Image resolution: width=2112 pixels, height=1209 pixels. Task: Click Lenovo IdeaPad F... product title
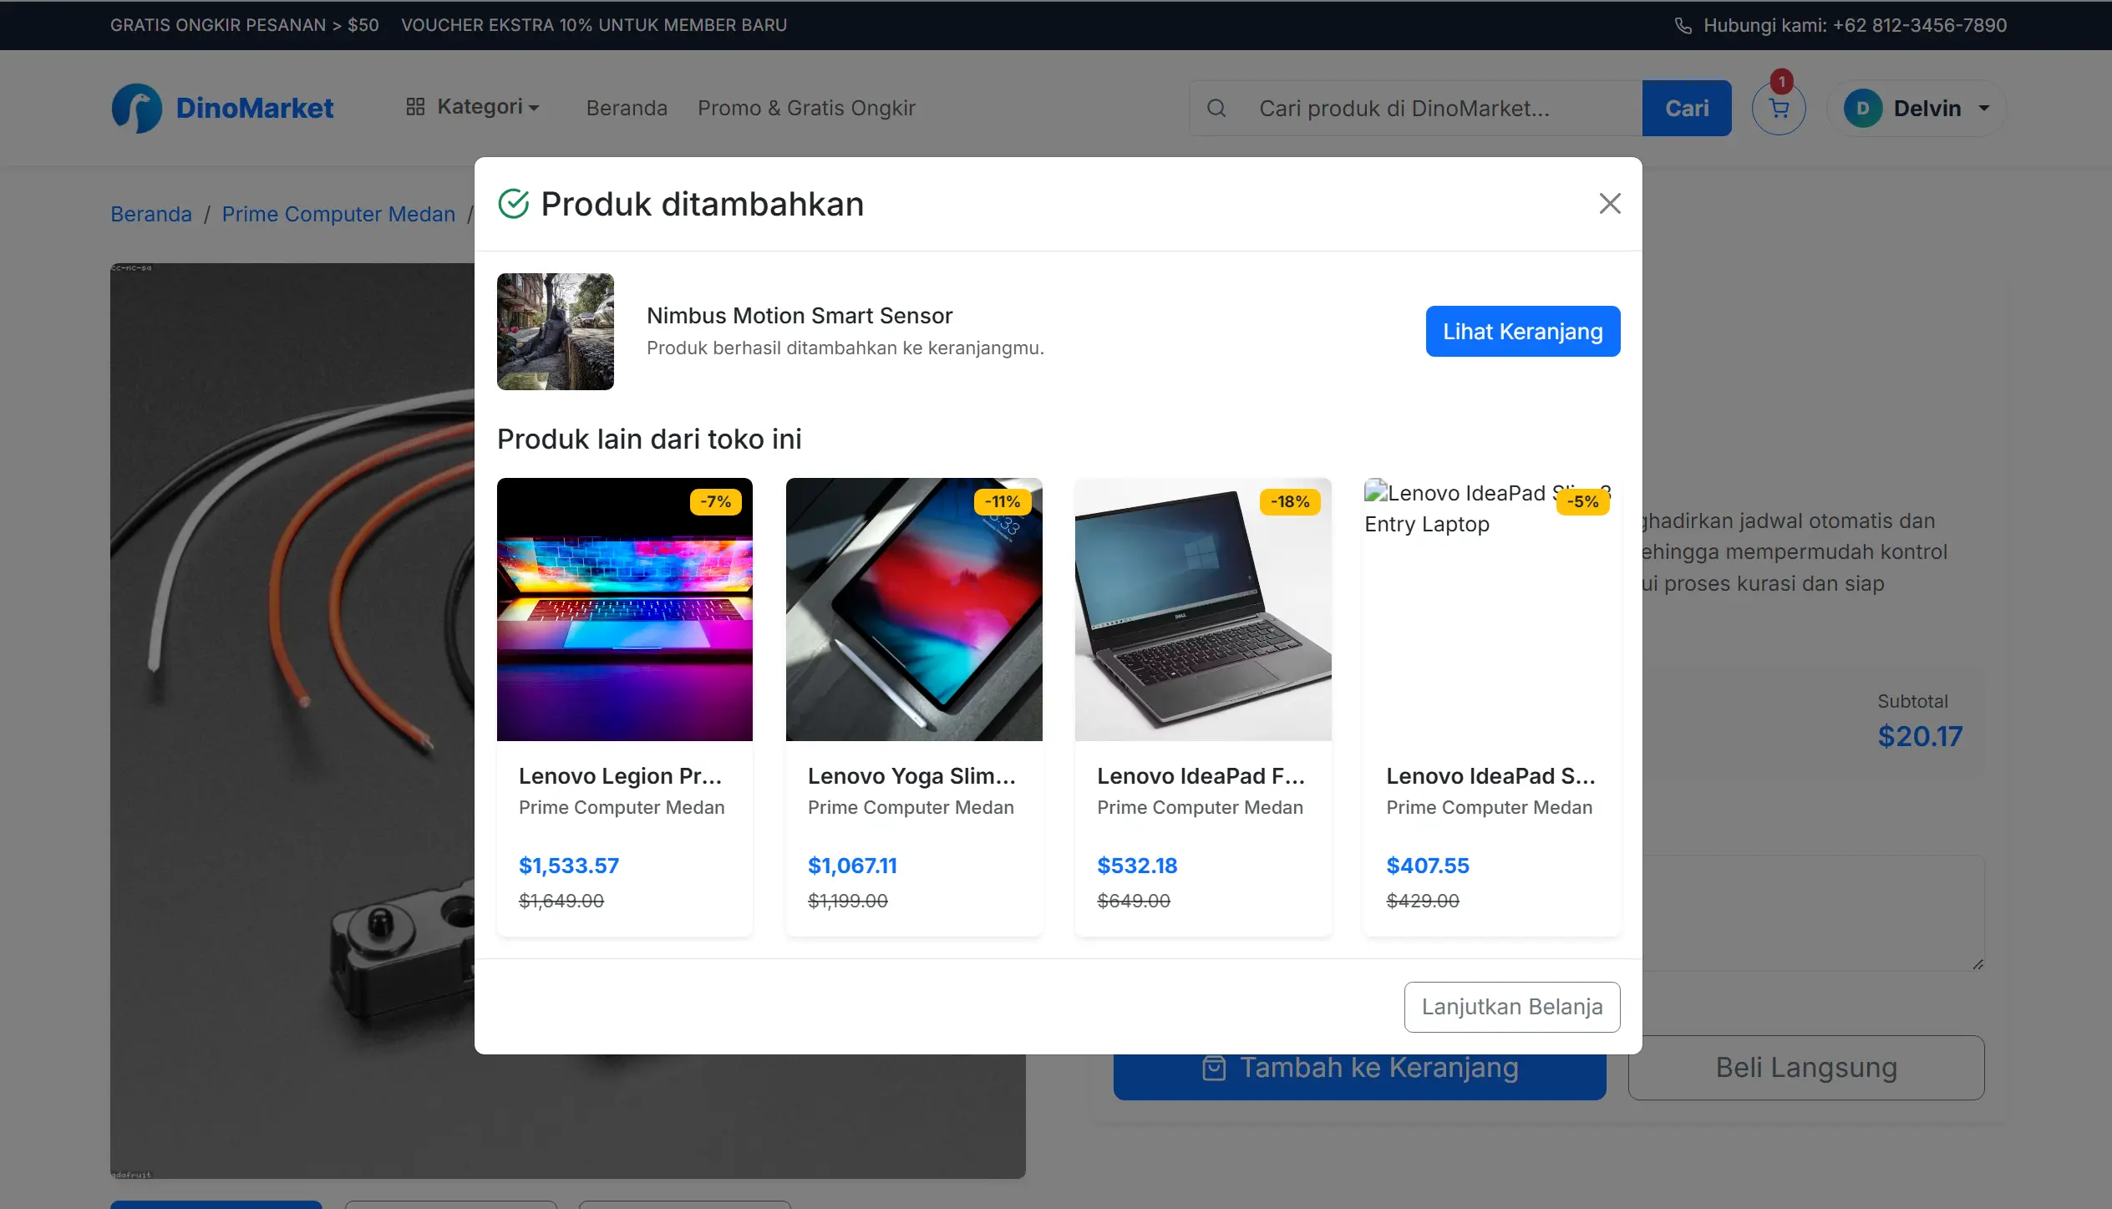pos(1201,776)
